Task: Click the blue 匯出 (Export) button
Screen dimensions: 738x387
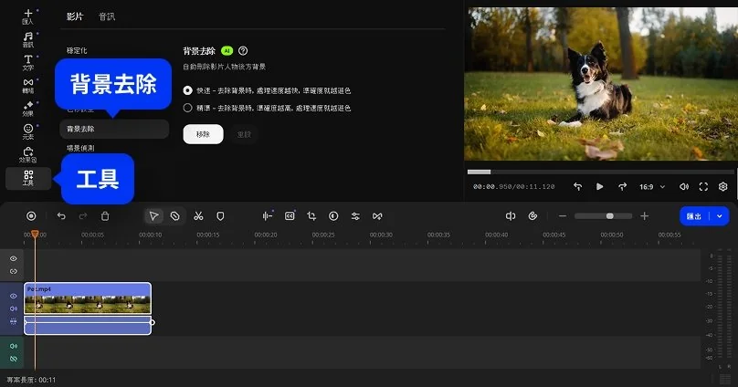Action: (695, 216)
